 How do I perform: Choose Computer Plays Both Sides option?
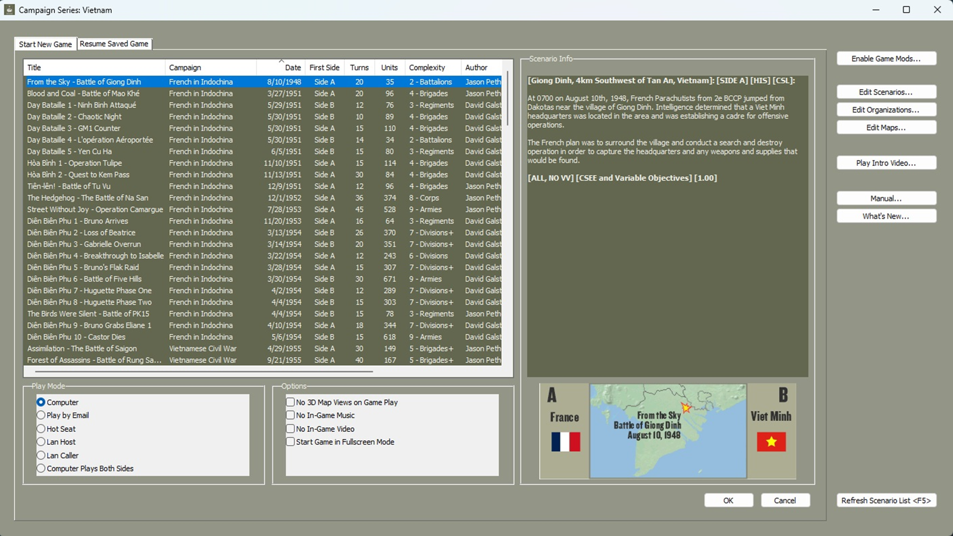pyautogui.click(x=41, y=469)
